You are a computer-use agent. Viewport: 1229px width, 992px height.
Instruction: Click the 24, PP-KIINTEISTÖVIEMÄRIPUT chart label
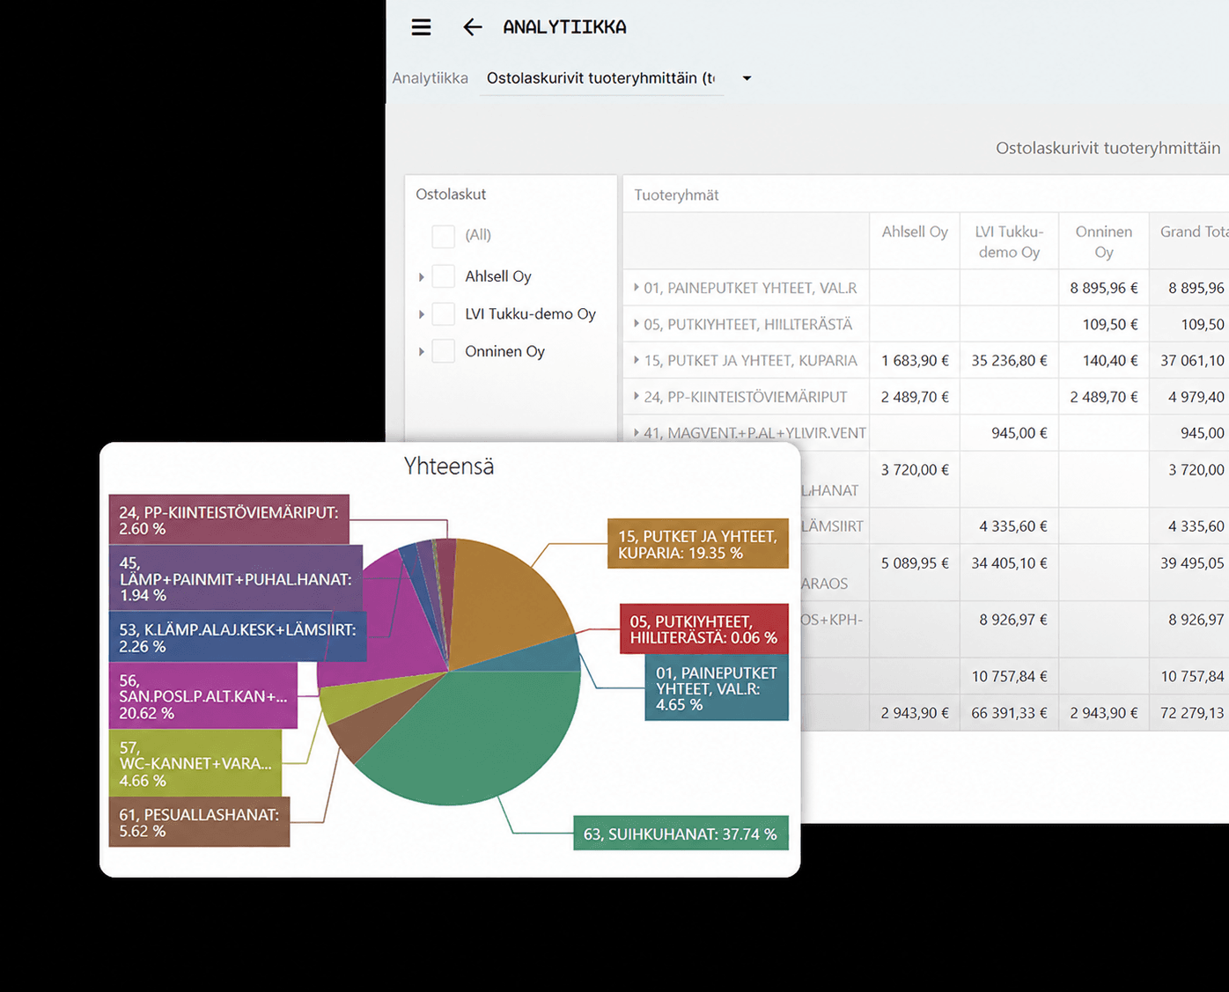click(x=229, y=519)
